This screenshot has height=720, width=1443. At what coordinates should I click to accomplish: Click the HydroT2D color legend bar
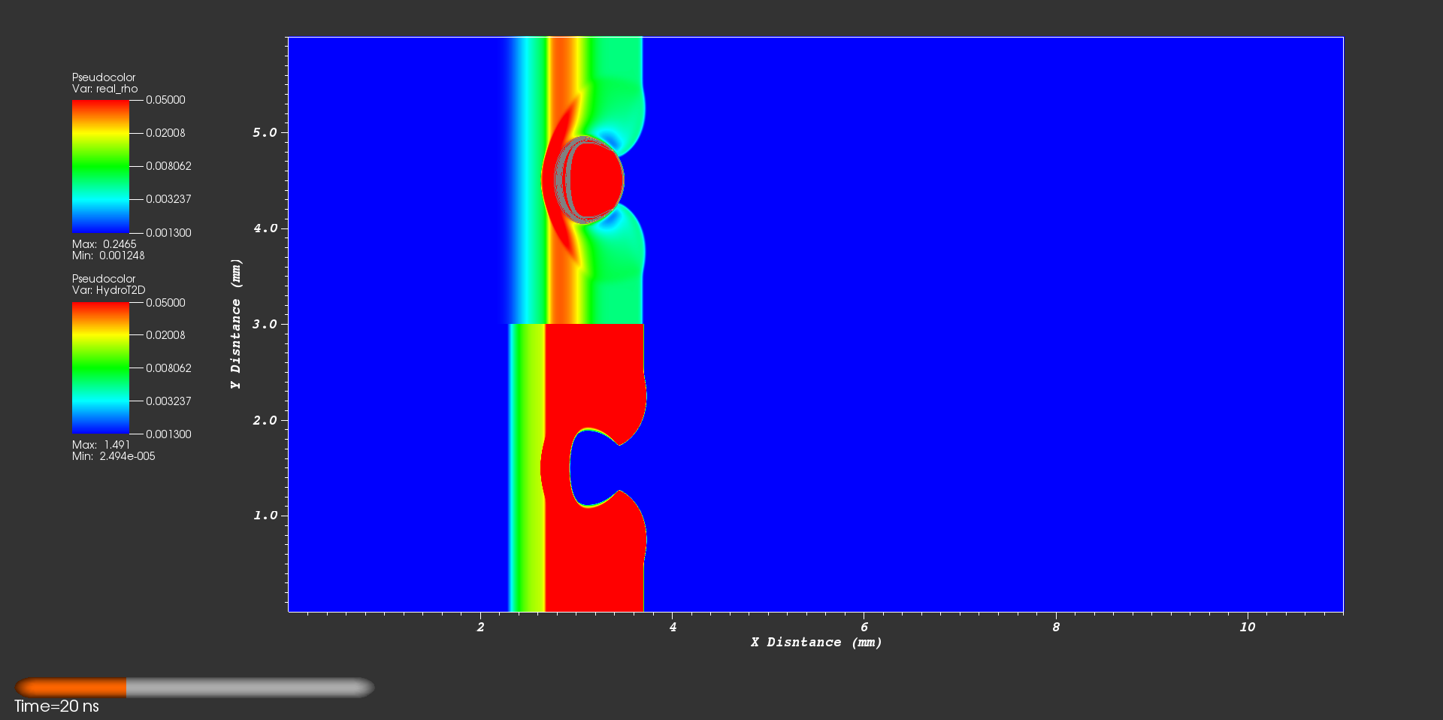click(x=101, y=368)
